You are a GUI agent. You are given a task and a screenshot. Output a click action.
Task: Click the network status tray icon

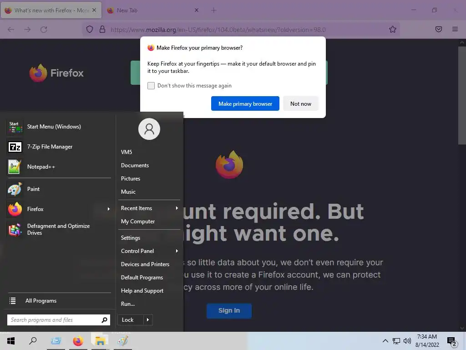[396, 341]
